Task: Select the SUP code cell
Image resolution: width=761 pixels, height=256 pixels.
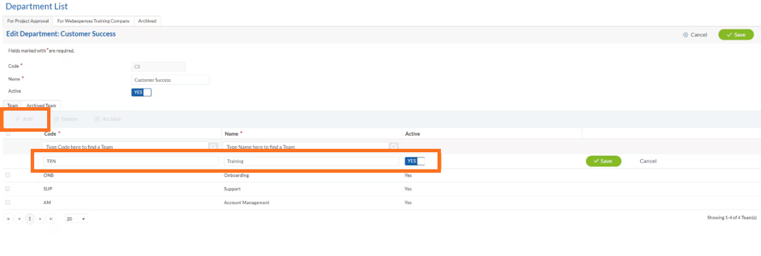Action: pos(48,189)
